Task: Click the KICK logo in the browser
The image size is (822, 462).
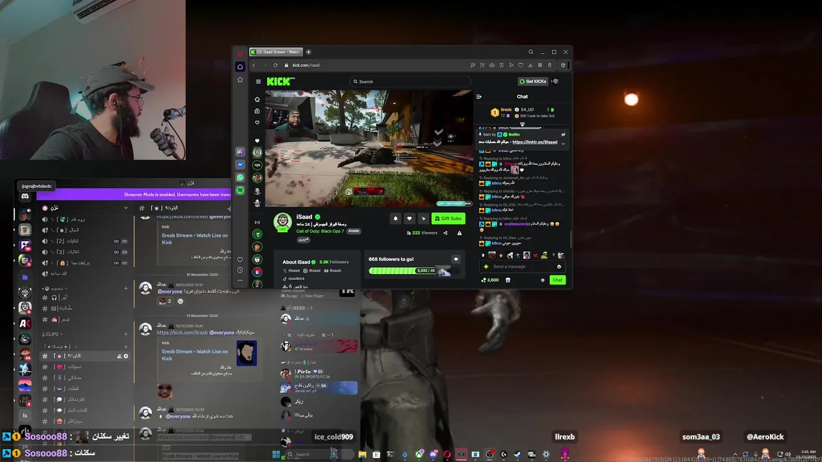Action: (280, 81)
